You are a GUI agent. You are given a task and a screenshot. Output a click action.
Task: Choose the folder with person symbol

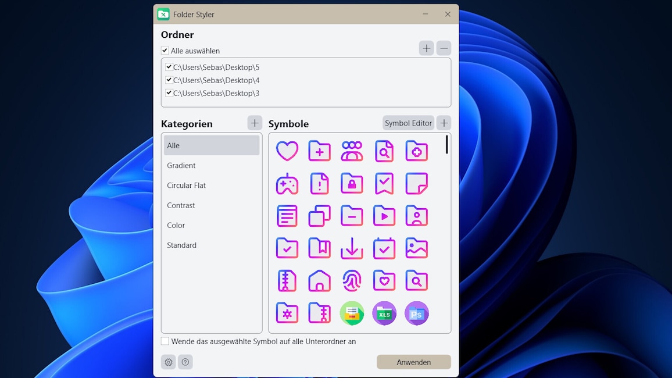(x=417, y=216)
